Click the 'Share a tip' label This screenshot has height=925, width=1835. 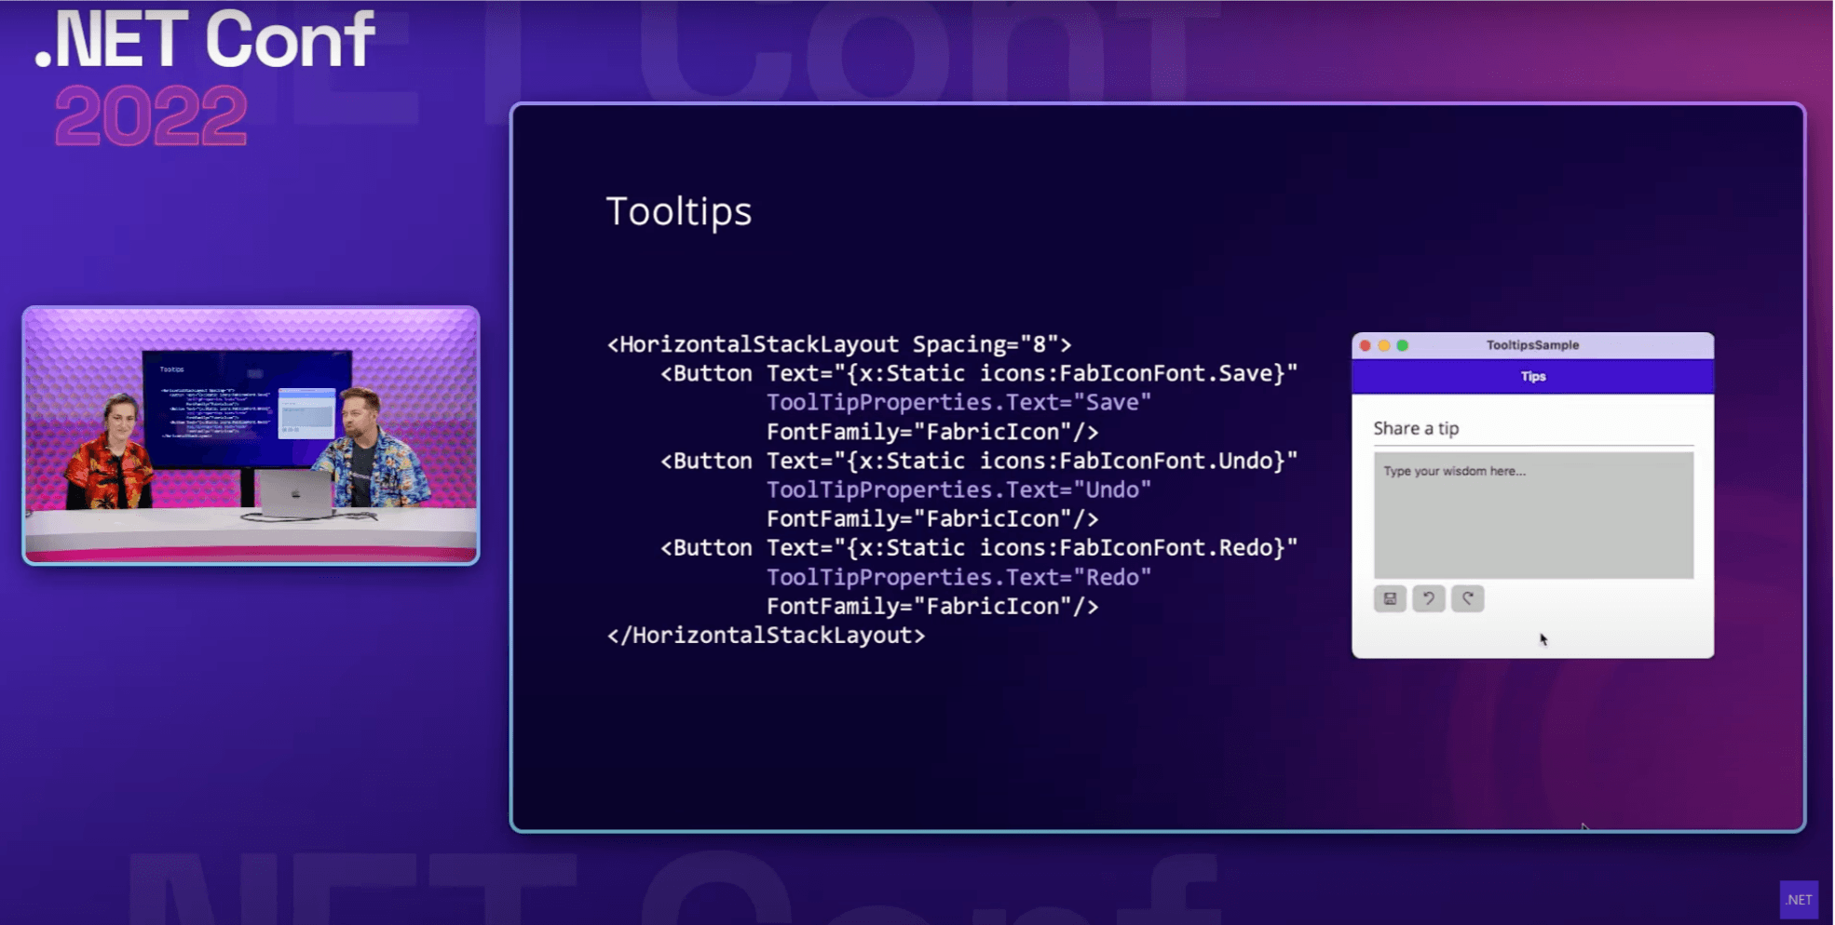tap(1416, 428)
